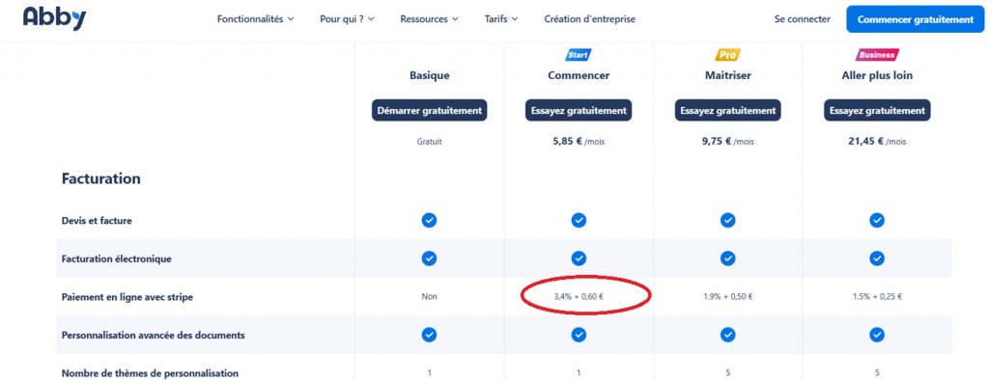This screenshot has height=380, width=989.
Task: Click the 3,4% + 0,60 € fee
Action: [x=579, y=296]
